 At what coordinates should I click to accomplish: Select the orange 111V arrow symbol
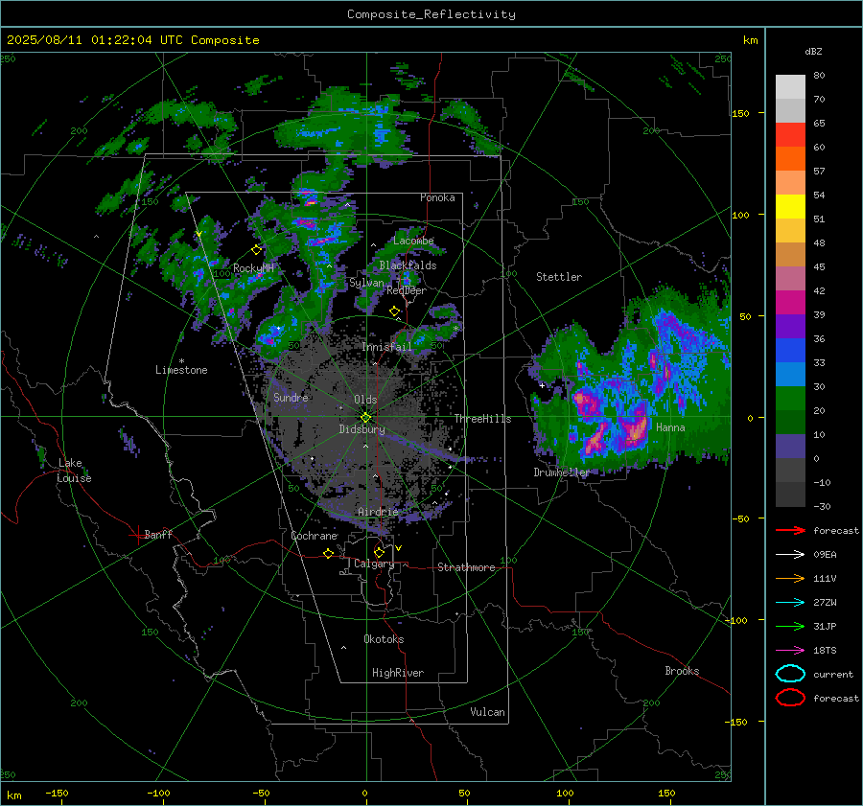coord(790,578)
